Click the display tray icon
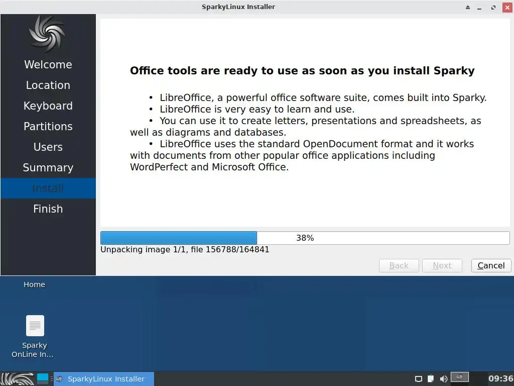This screenshot has width=514, height=386. tap(418, 379)
